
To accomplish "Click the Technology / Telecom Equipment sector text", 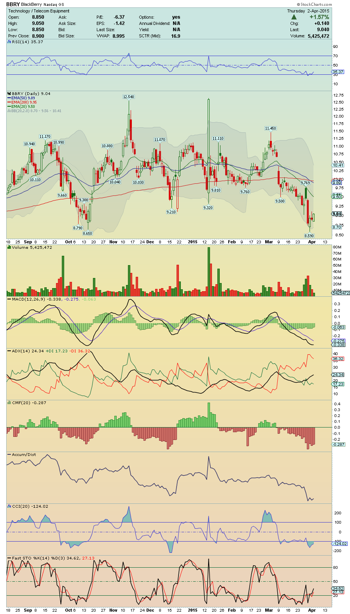I will (x=39, y=11).
